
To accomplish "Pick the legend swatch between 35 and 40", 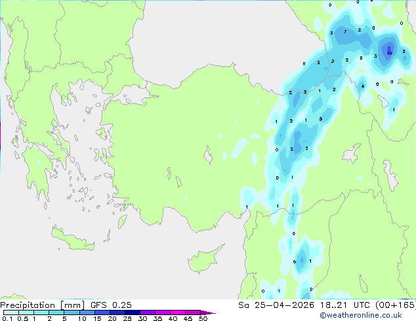I will tap(162, 312).
